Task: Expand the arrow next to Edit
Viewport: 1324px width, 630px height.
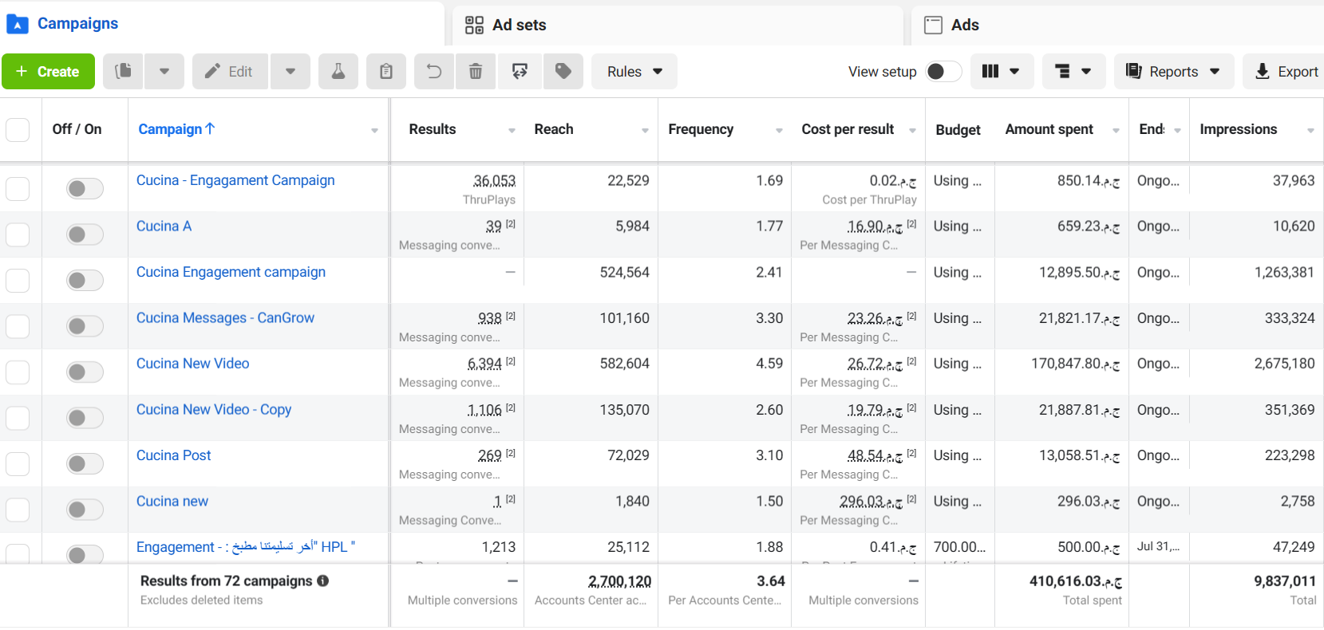Action: tap(290, 72)
